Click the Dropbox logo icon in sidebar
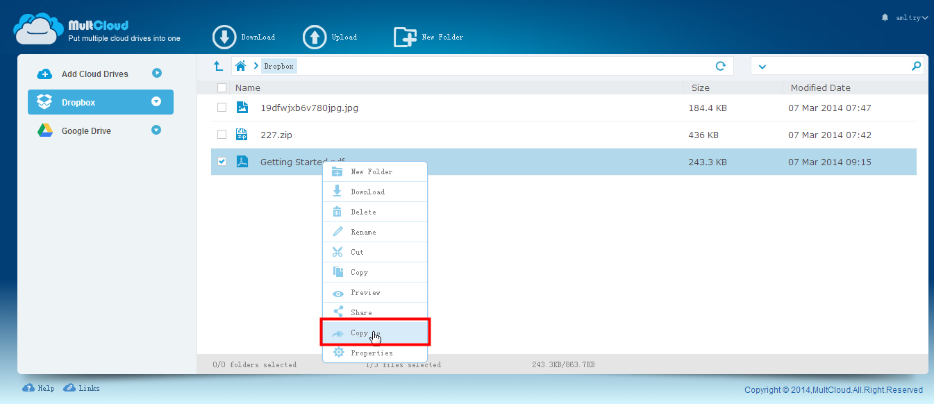Screen dimensions: 934x404 point(44,102)
